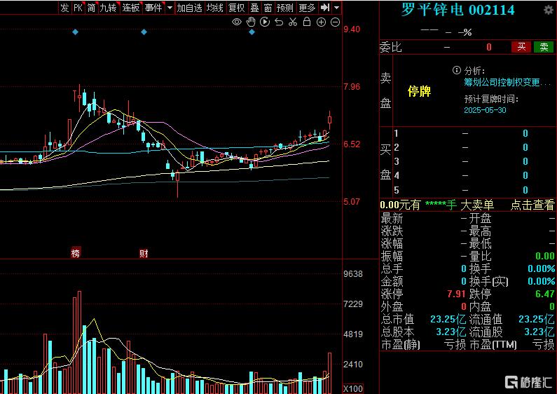This screenshot has height=394, width=557.
Task: Click the 9638 volume axis label
Action: pyautogui.click(x=353, y=274)
